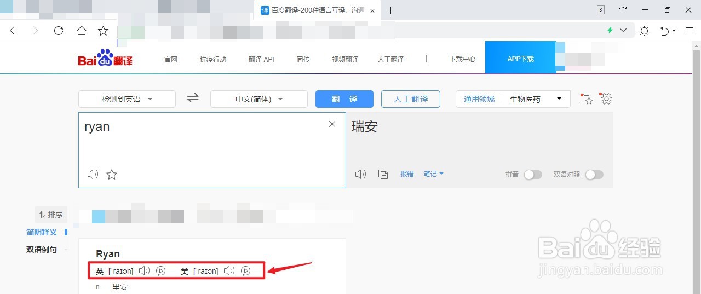
Task: Open new browser tab plus button
Action: click(390, 10)
